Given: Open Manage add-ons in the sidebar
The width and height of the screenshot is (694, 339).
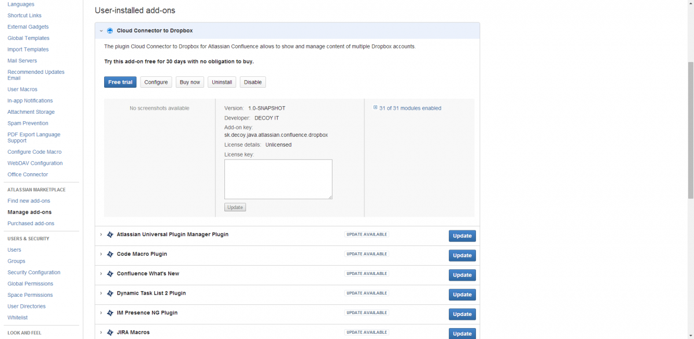Looking at the screenshot, I should click(x=29, y=212).
